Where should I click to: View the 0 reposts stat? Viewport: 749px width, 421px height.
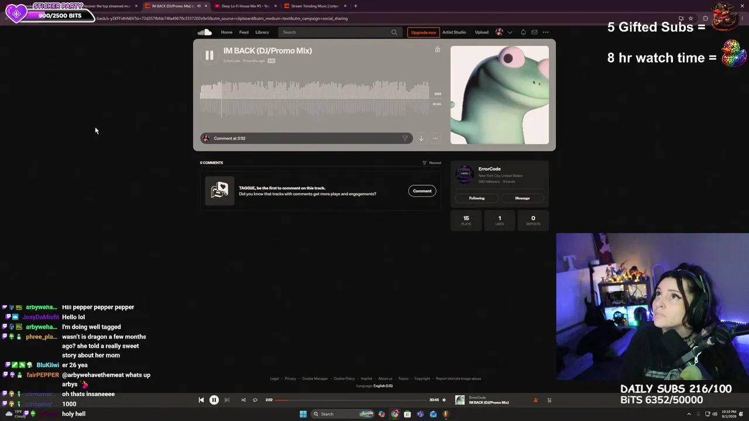click(x=533, y=220)
